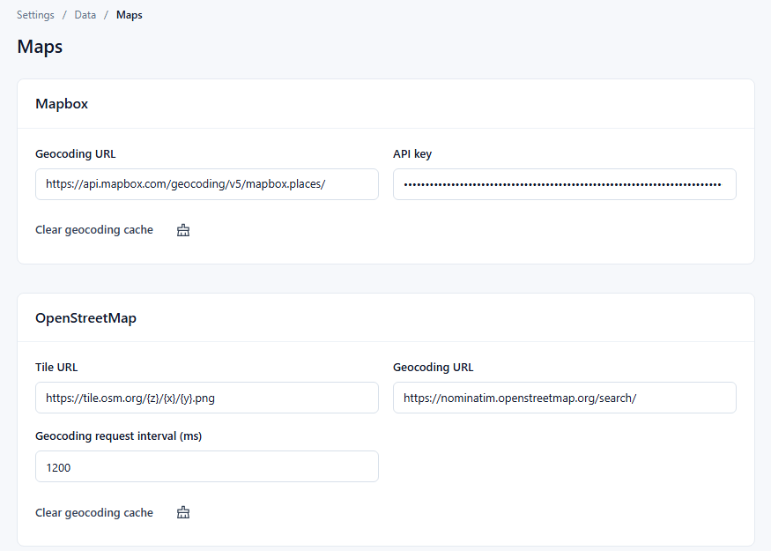Click the Maps breadcrumb item

130,15
